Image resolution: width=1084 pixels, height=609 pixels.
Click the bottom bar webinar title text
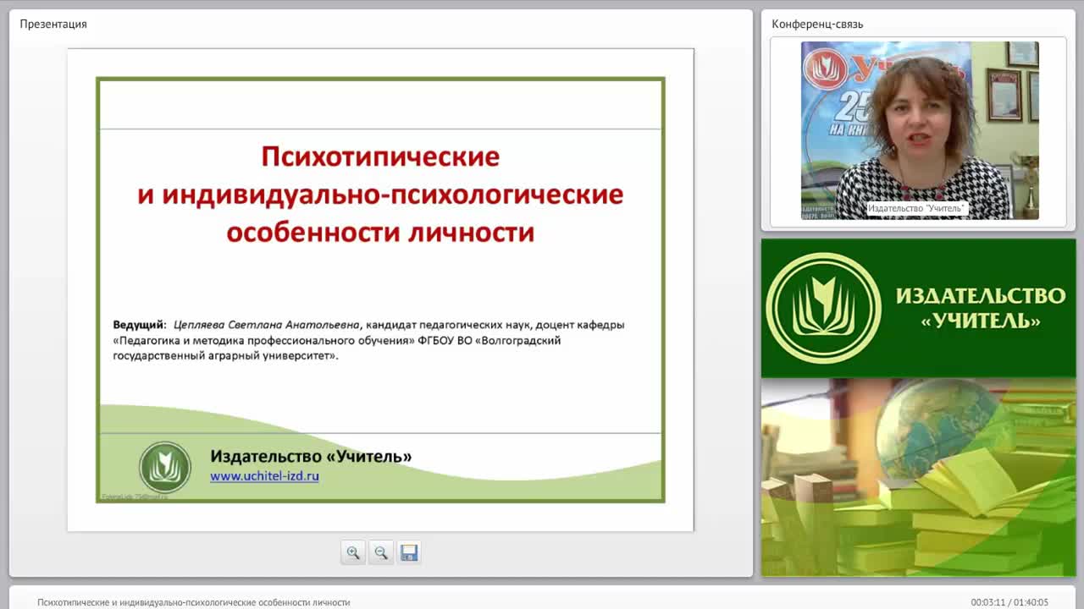click(193, 602)
